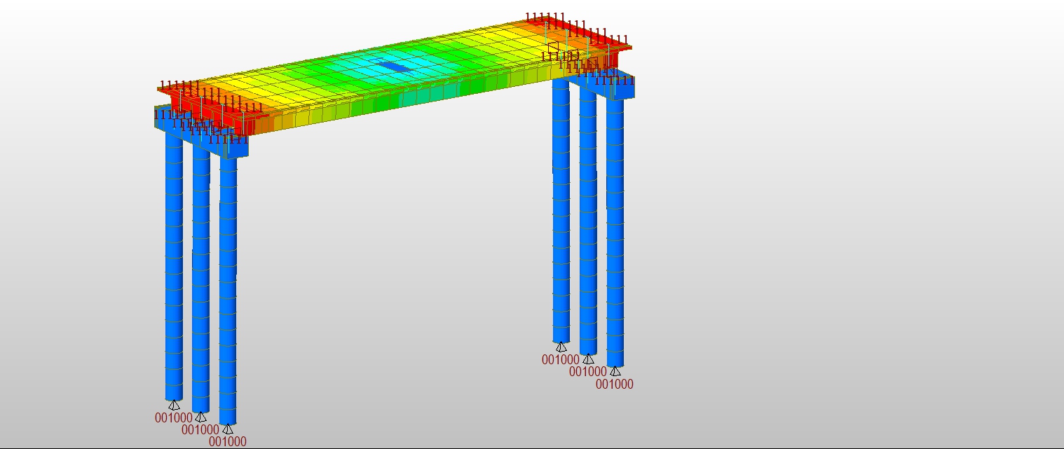Pick the middle pile of the right pier
This screenshot has height=449, width=1064.
(587, 224)
